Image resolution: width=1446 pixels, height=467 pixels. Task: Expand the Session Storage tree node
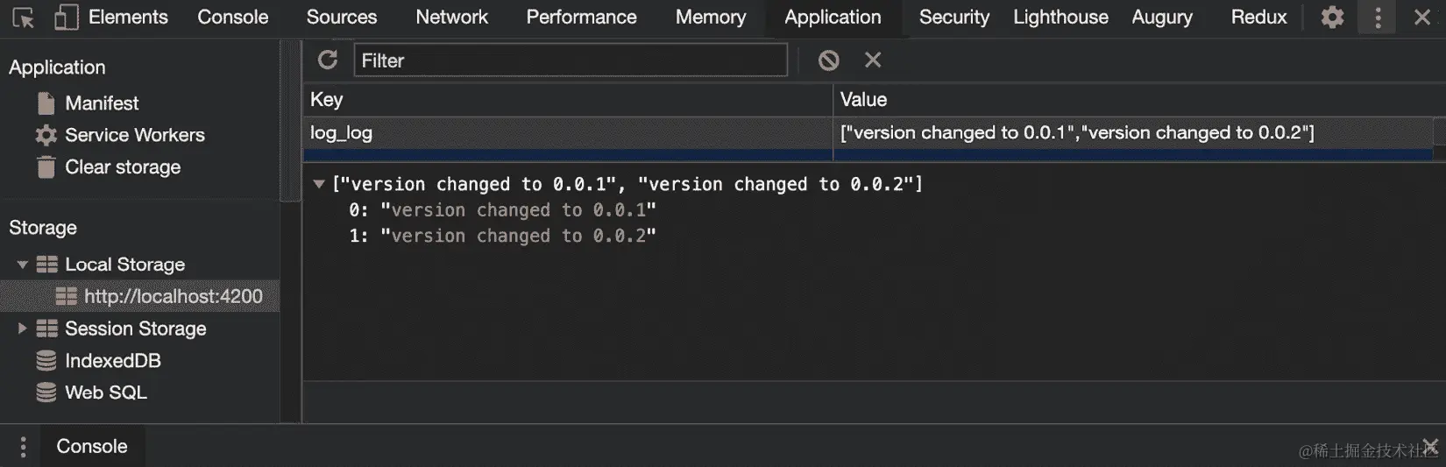23,329
